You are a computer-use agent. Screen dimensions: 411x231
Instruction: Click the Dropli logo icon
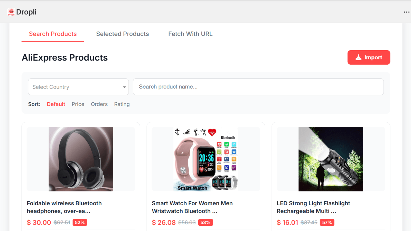tap(11, 12)
